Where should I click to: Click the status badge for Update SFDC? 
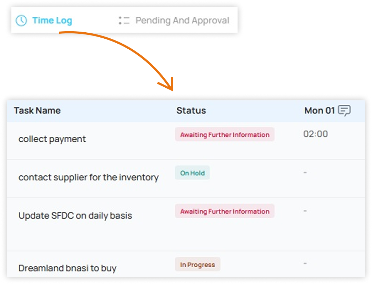click(x=224, y=212)
